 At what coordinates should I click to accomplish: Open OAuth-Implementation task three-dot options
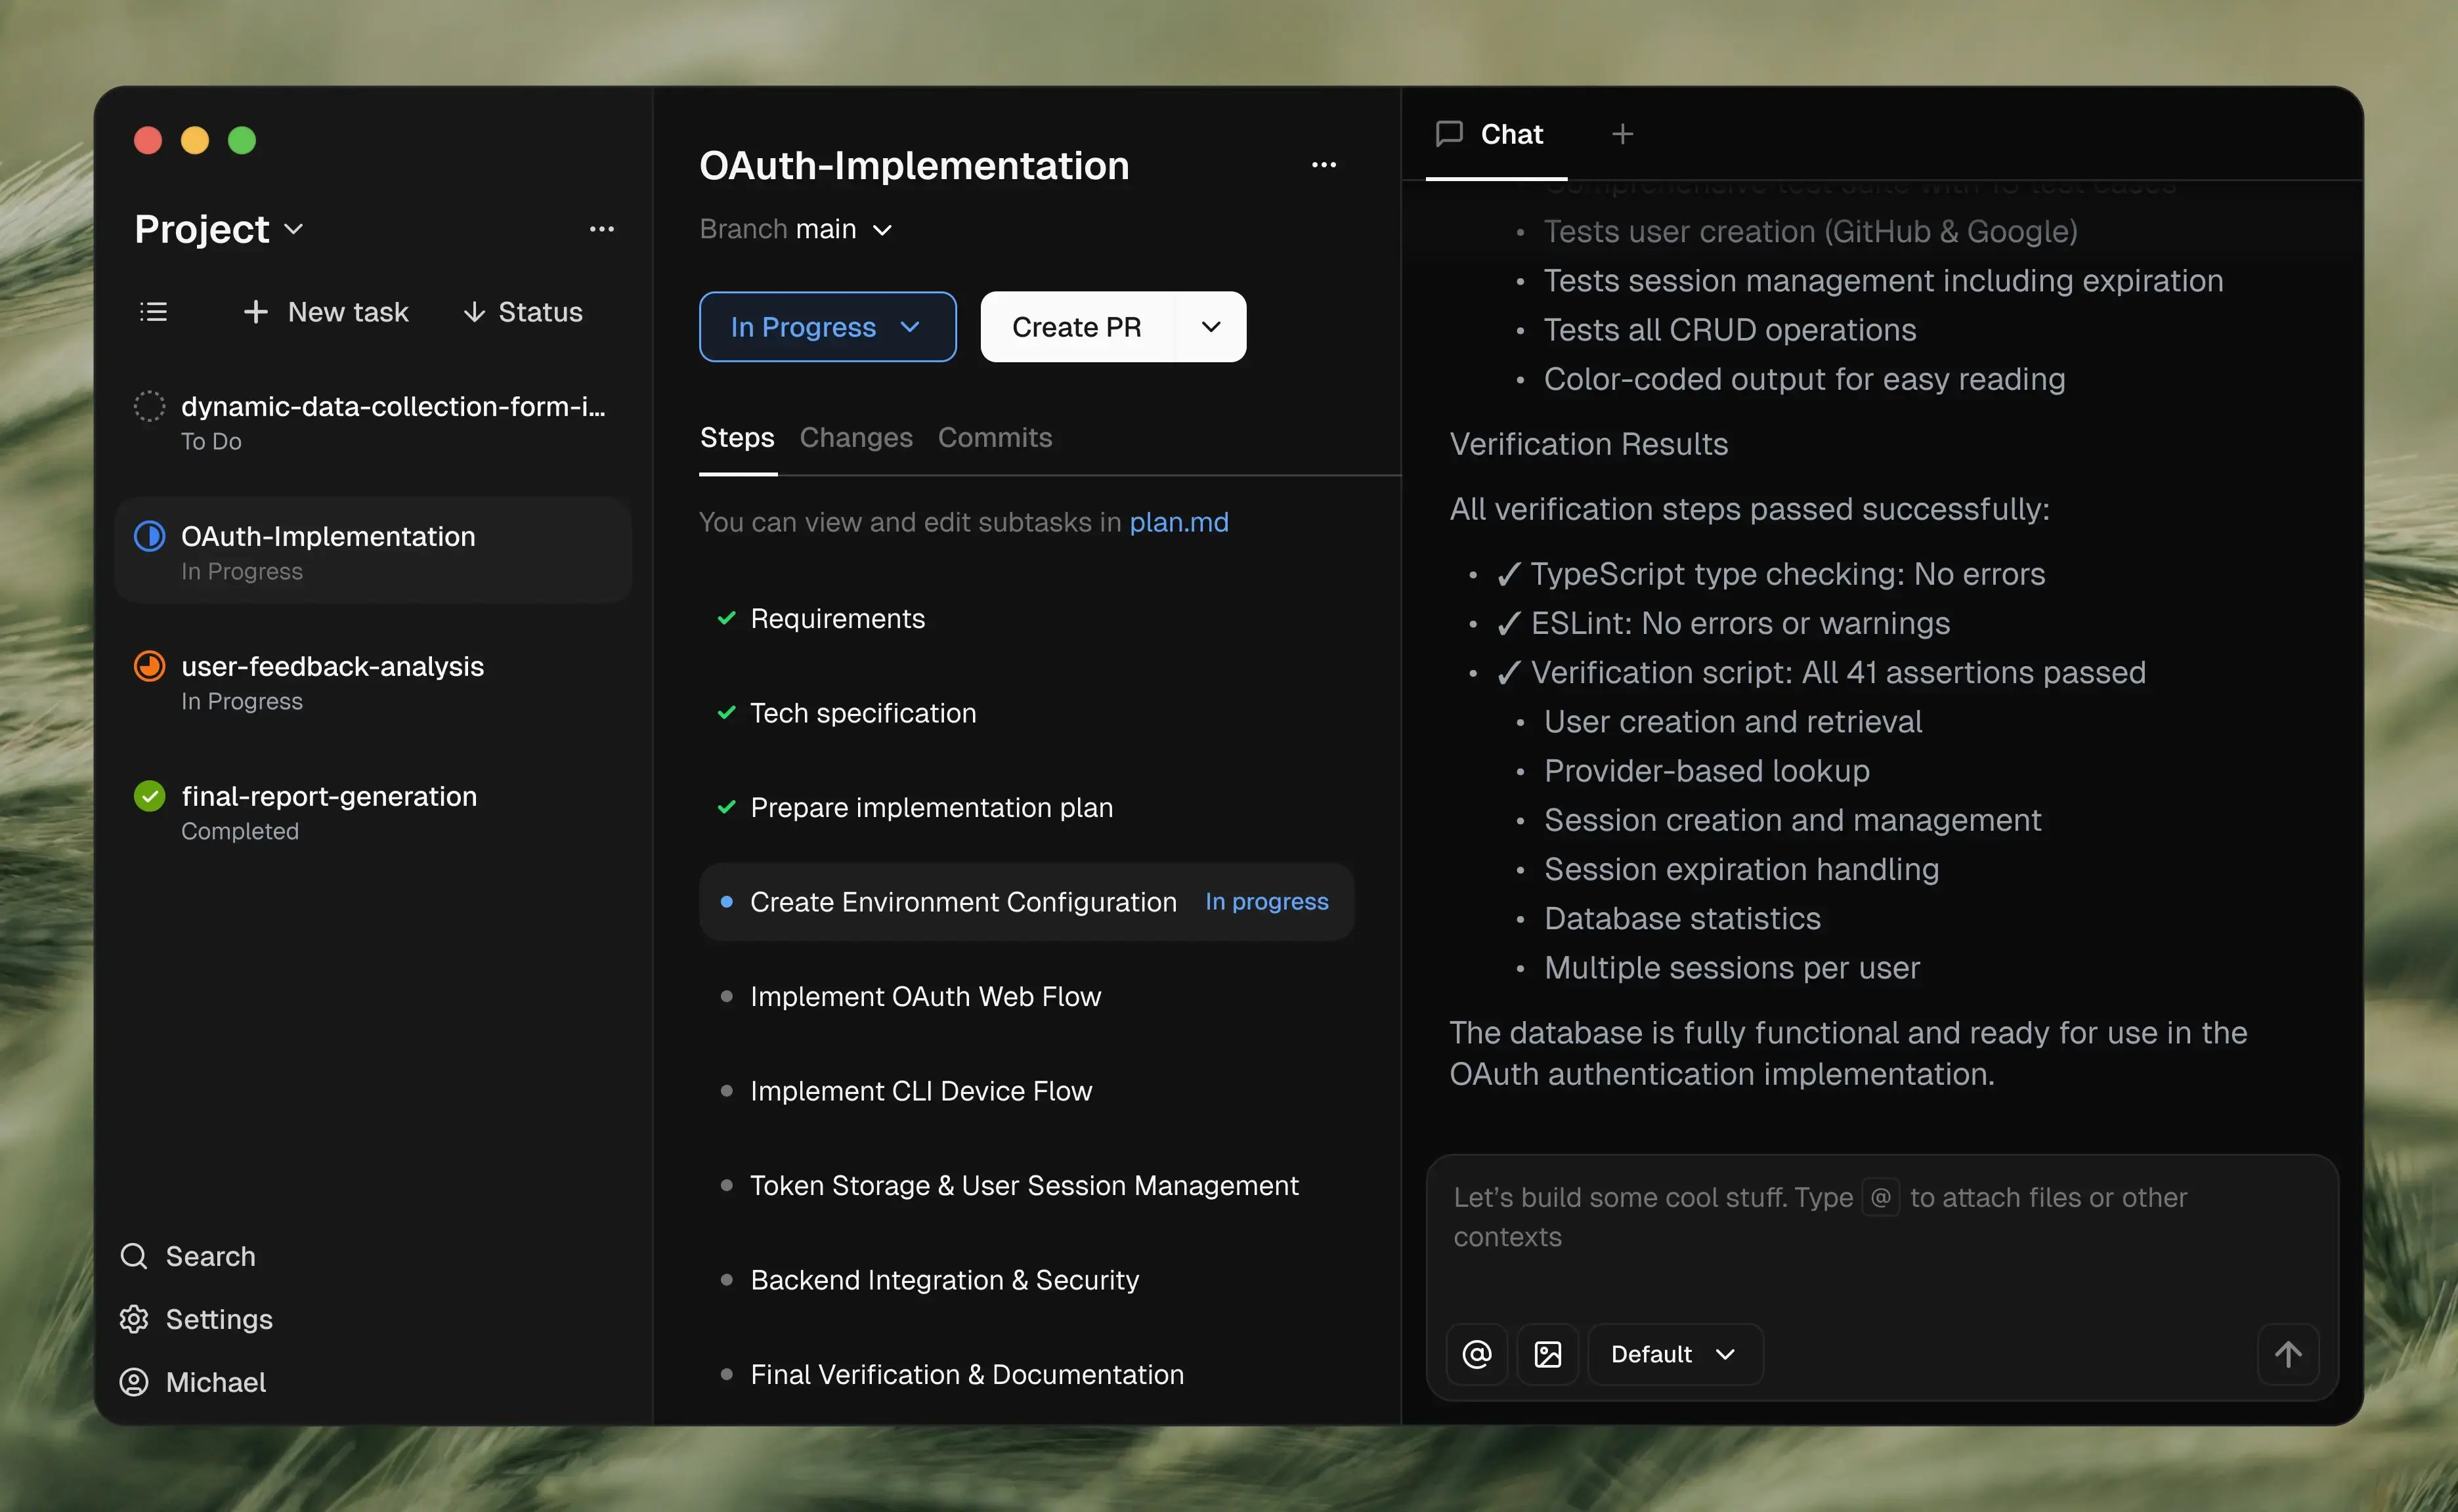point(1324,165)
